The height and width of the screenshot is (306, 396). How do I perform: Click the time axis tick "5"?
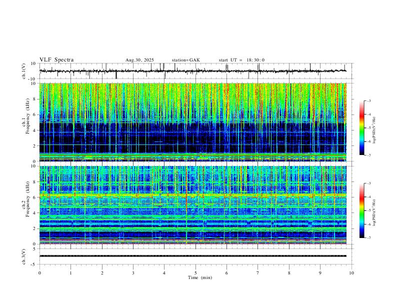195,273
